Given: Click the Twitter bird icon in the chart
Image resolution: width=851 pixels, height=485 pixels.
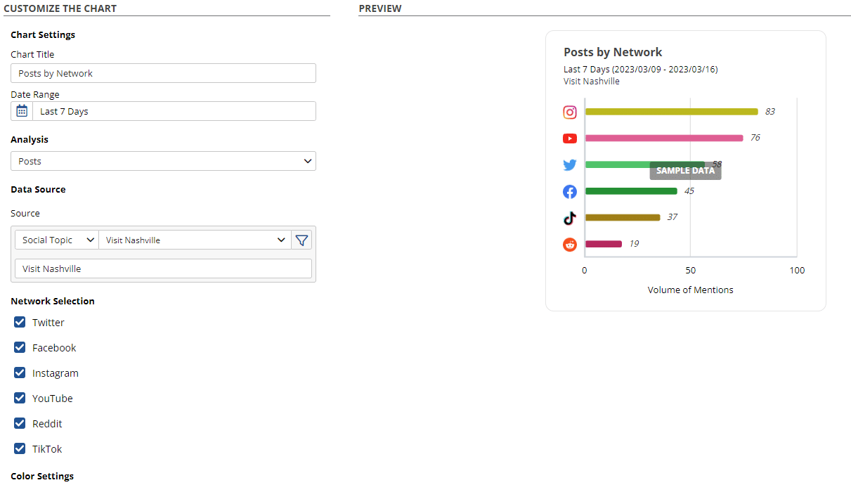Looking at the screenshot, I should coord(570,165).
